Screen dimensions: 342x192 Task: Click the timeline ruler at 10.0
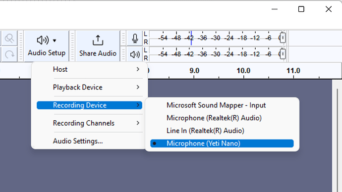click(243, 71)
